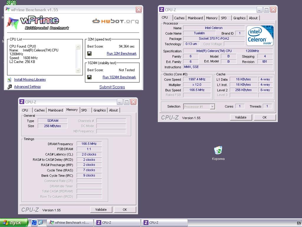This screenshot has height=227, width=302.
Task: Activate second CPU-Z taskbar button
Action: click(x=164, y=223)
